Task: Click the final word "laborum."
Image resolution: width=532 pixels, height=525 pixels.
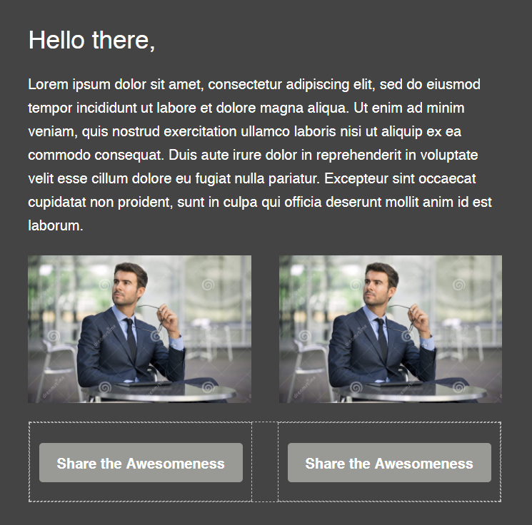Action: tap(56, 225)
